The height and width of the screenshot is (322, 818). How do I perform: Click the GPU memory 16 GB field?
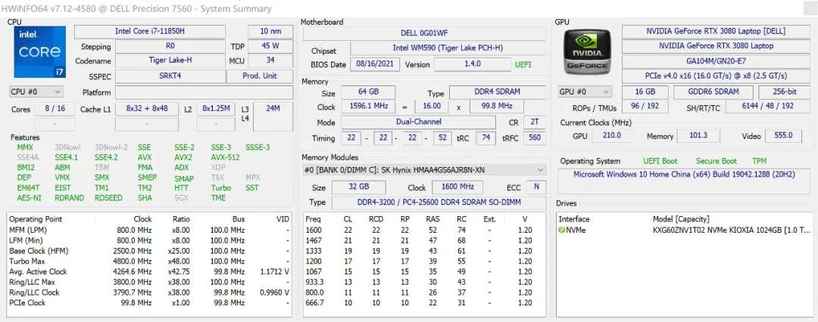[x=645, y=92]
